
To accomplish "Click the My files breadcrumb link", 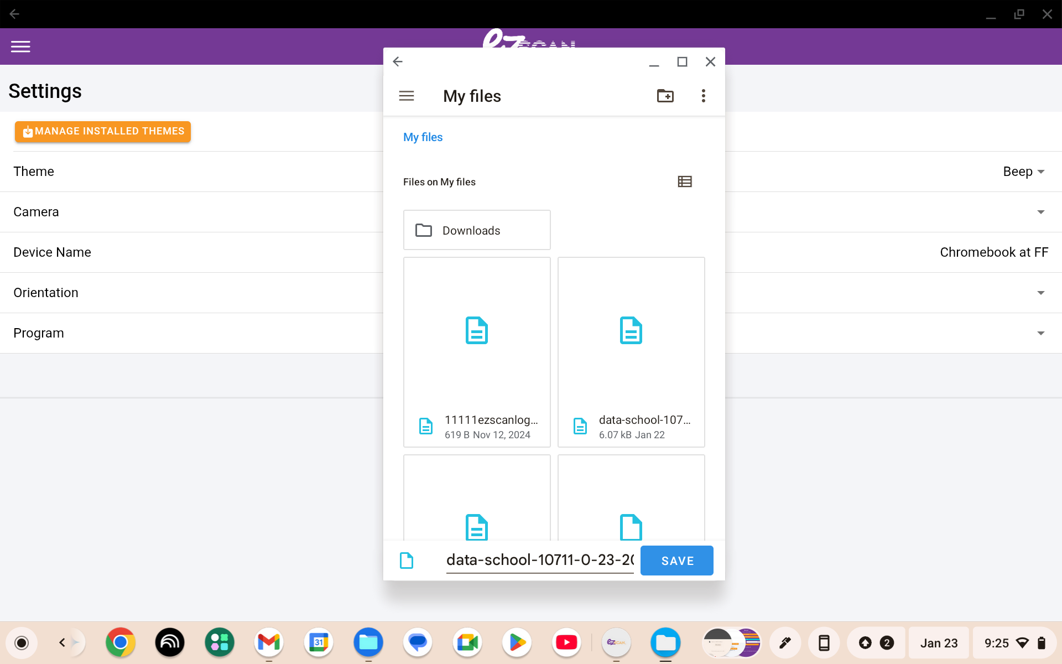I will coord(423,137).
